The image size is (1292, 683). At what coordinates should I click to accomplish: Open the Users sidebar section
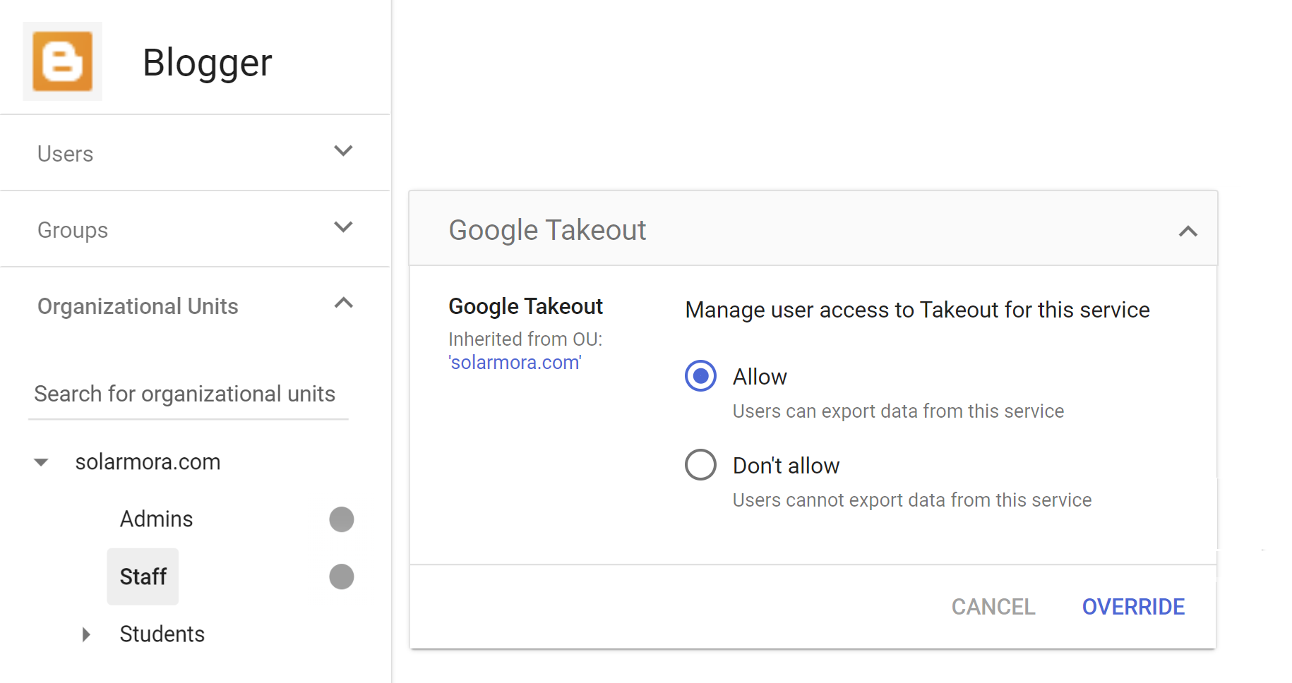[x=66, y=154]
